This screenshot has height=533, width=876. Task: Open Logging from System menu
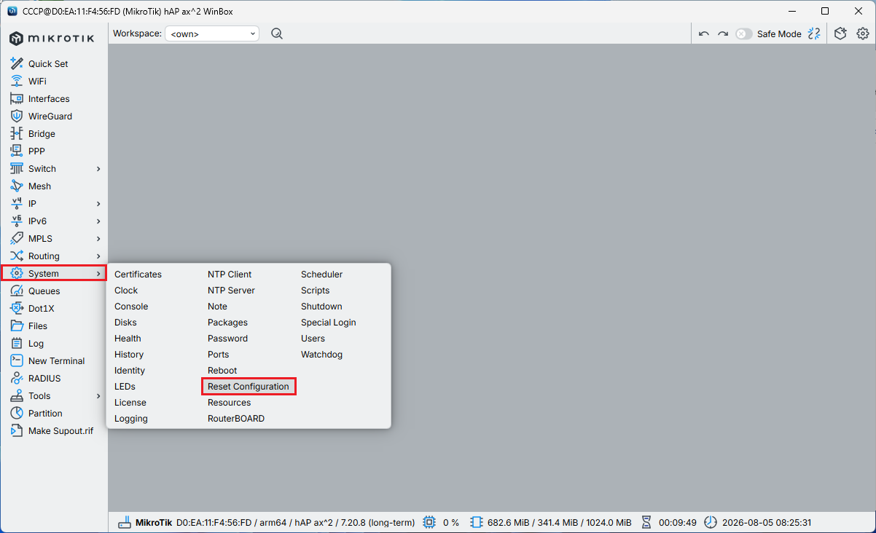click(131, 419)
